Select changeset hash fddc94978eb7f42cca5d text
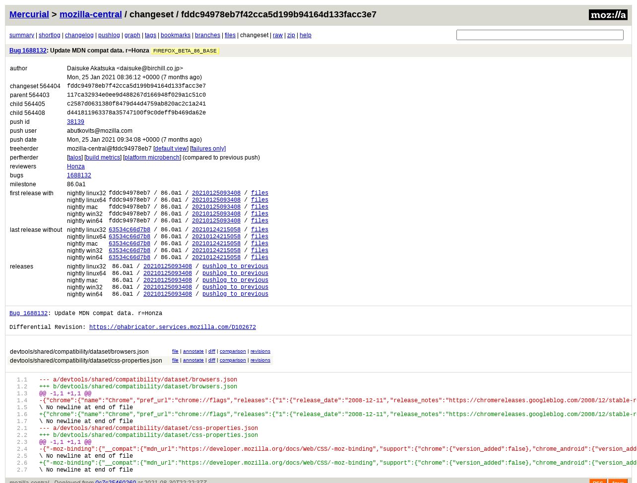 (136, 86)
